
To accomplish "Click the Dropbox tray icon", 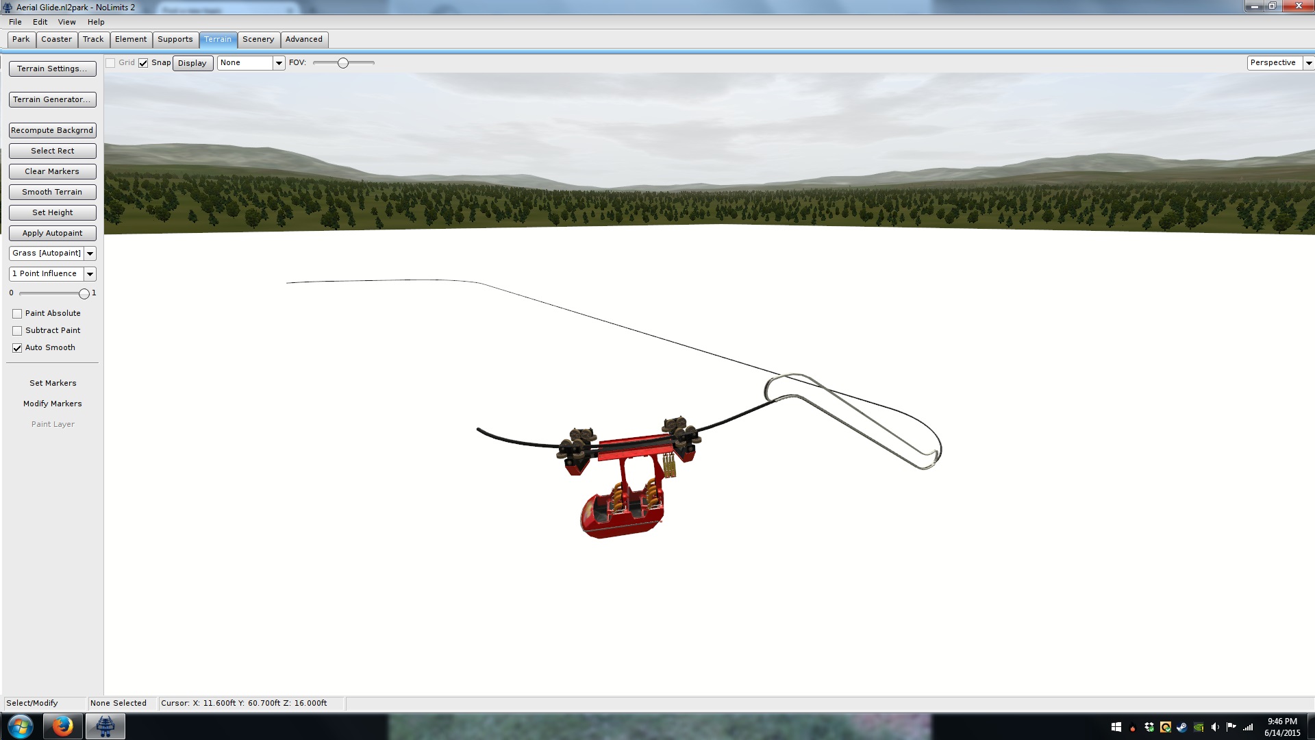I will click(1149, 727).
